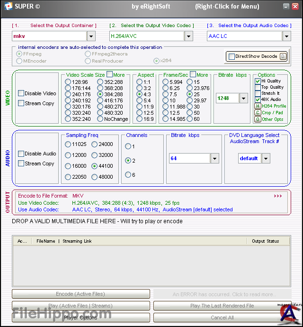Viewport: 303px width, 327px height.
Task: Select 29.97 frames per second
Action: [x=190, y=100]
